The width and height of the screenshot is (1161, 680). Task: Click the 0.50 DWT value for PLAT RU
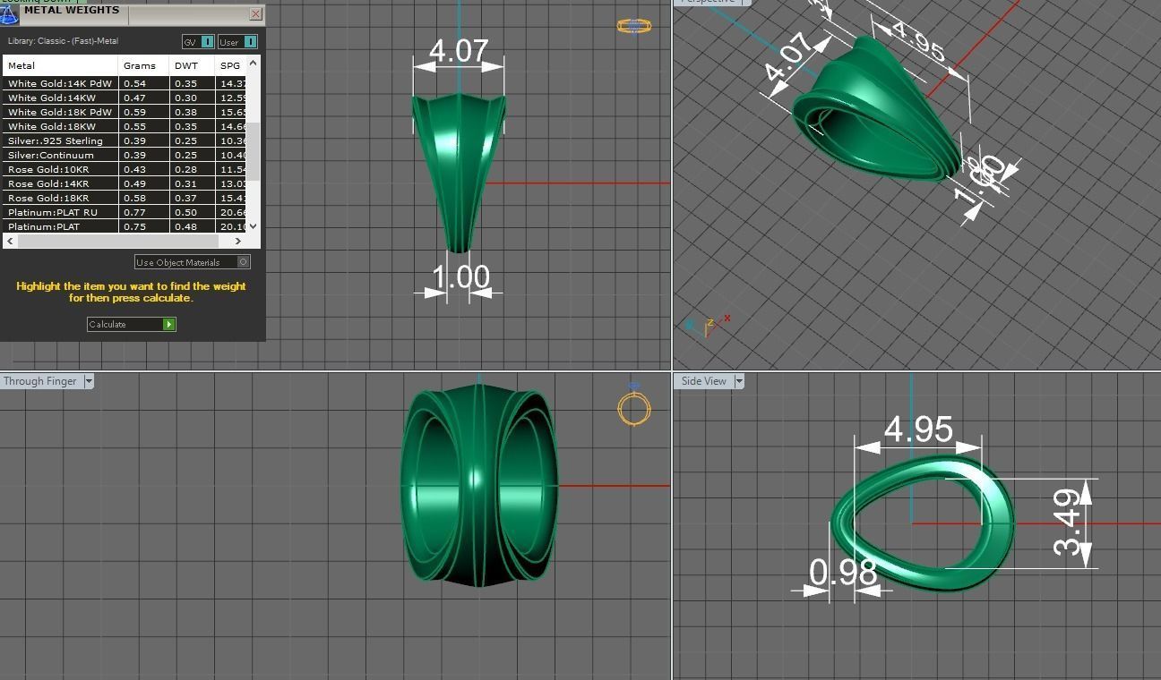tap(185, 212)
